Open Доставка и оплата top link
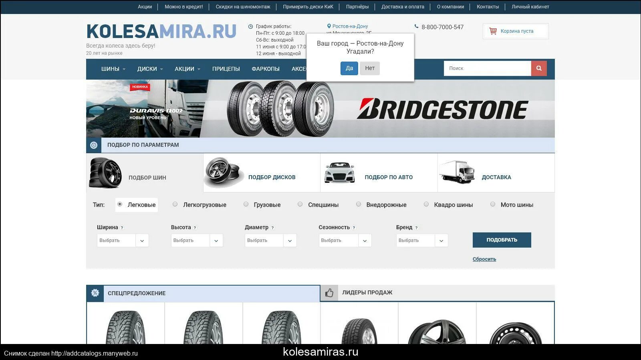This screenshot has height=360, width=641. coord(403,7)
